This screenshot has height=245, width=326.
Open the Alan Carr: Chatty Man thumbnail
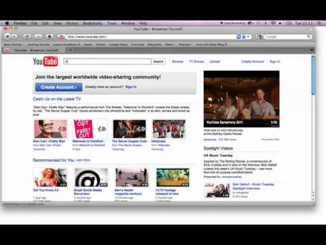[x=50, y=129]
